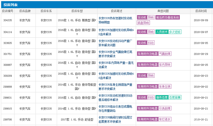The width and height of the screenshot is (213, 126).
Task: Open complaint link about 车内异味严重一直无法解决
Action: point(116,65)
